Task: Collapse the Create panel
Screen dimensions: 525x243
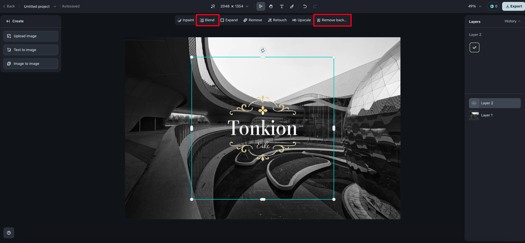Action: 8,21
